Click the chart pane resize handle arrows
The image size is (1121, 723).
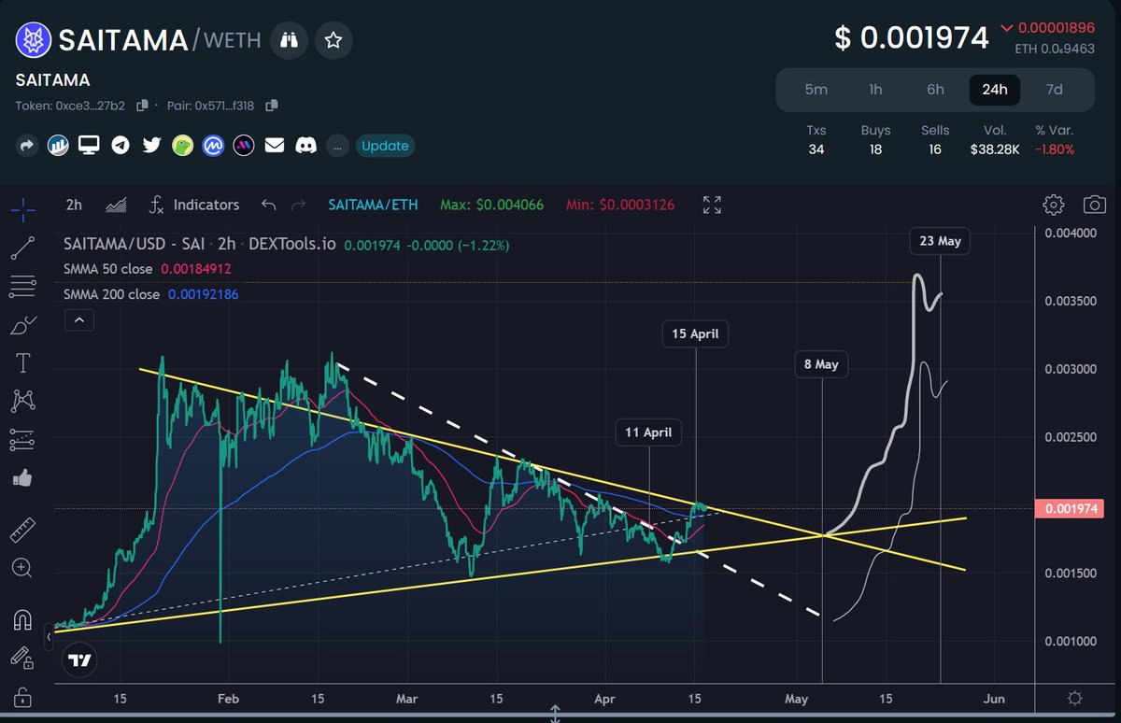[555, 715]
